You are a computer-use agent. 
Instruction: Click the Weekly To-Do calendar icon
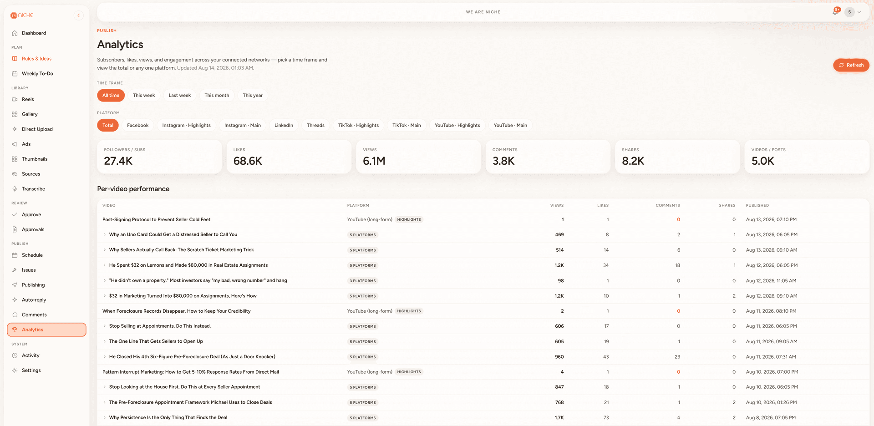pyautogui.click(x=15, y=74)
